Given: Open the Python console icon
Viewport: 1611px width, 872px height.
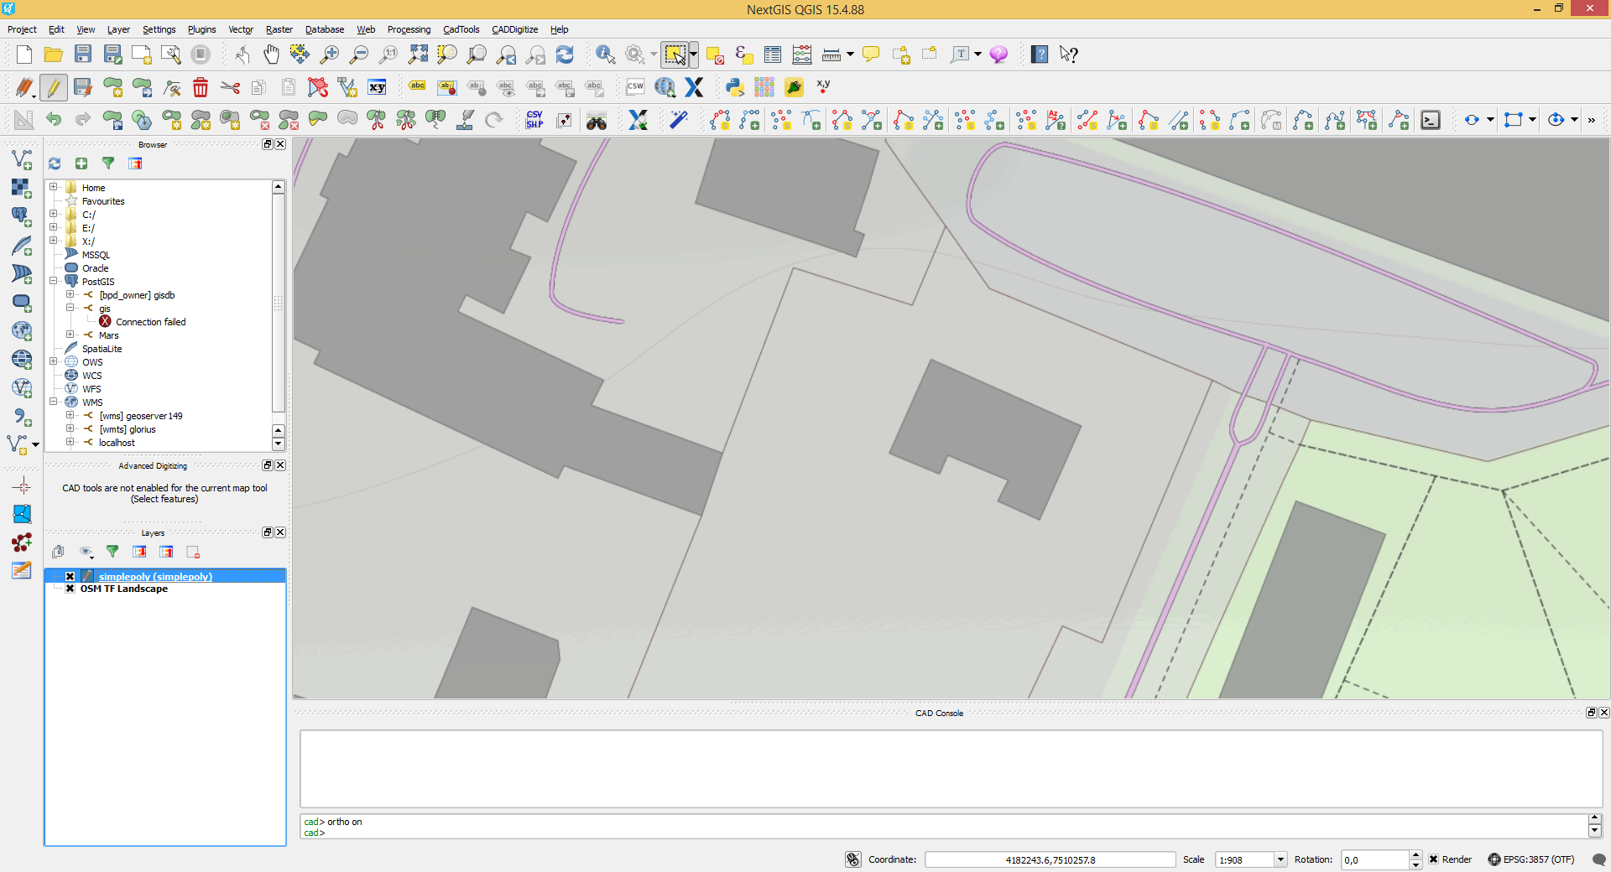Looking at the screenshot, I should [735, 87].
